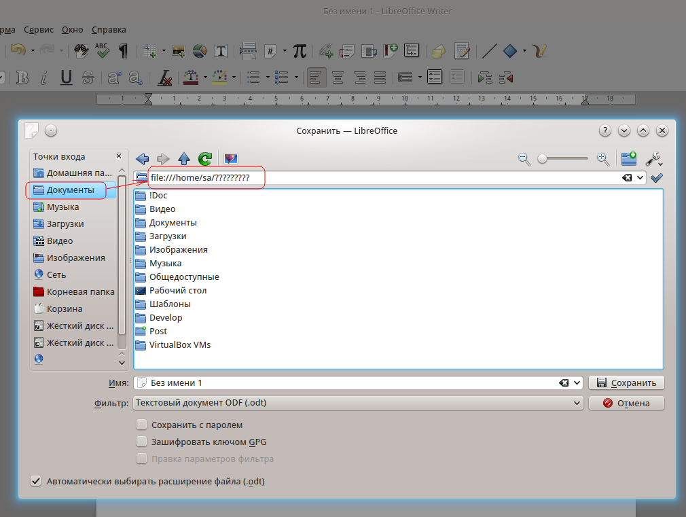Reload the current folder listing
Viewport: 686px width, 517px height.
point(205,159)
